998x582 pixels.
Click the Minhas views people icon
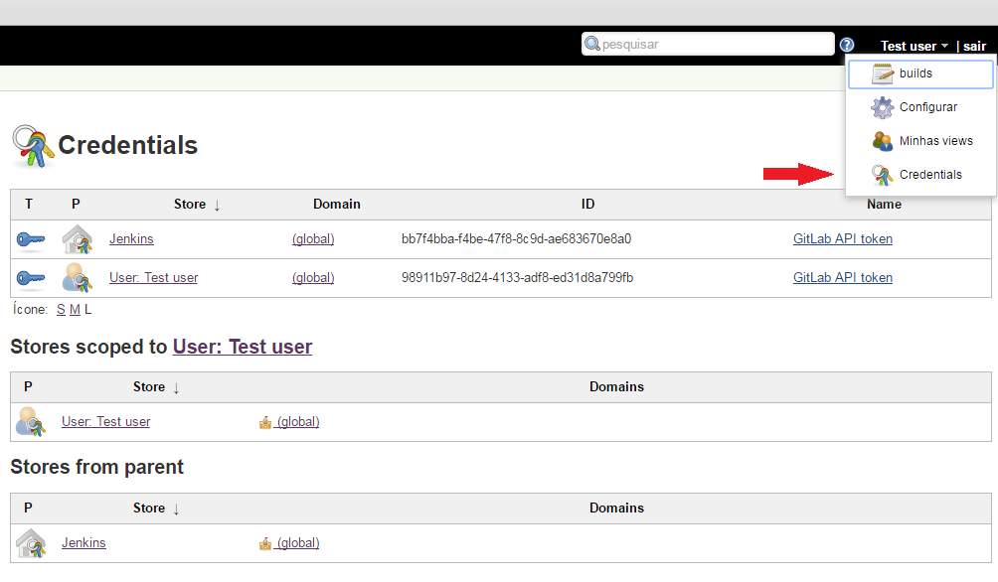pyautogui.click(x=882, y=141)
